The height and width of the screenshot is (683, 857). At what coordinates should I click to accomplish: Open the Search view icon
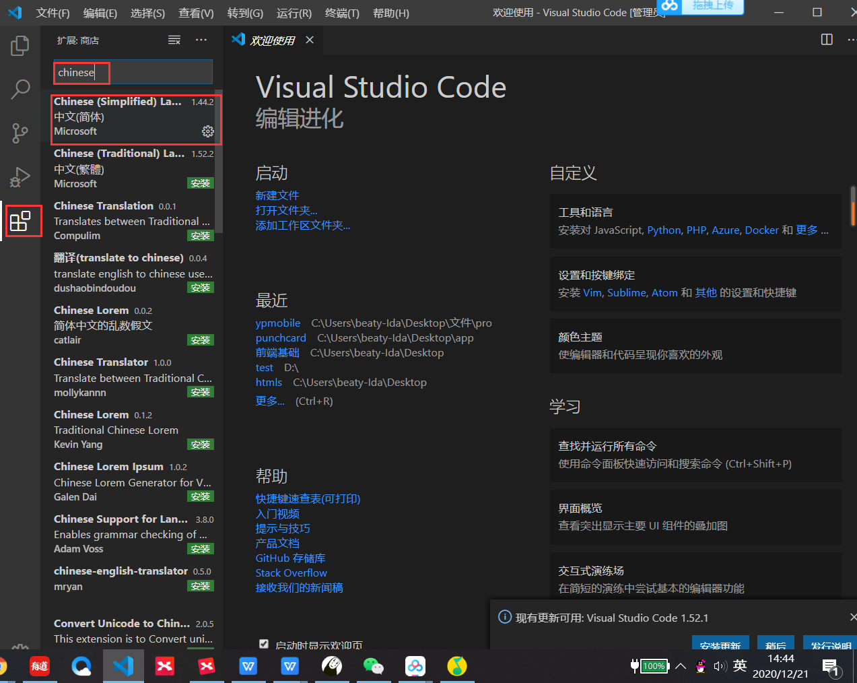click(x=20, y=89)
